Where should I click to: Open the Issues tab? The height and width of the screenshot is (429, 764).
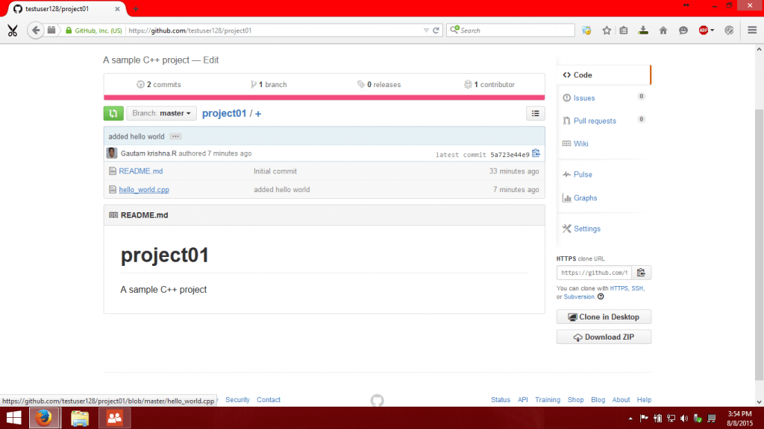583,98
